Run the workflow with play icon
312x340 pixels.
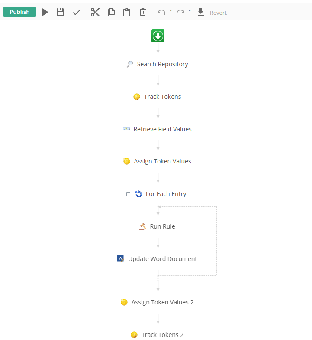coord(45,12)
